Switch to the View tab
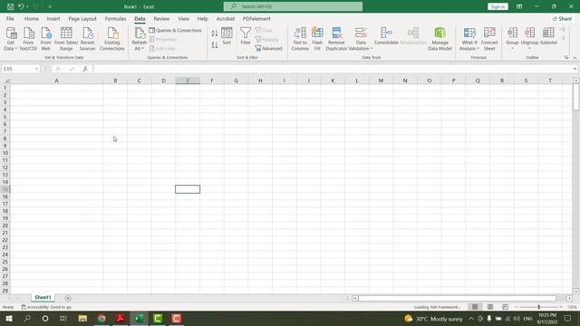 (x=183, y=18)
